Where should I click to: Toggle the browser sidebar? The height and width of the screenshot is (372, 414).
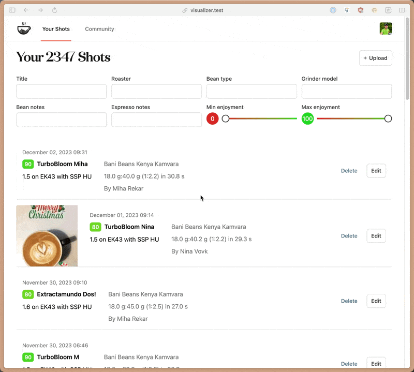[12, 10]
